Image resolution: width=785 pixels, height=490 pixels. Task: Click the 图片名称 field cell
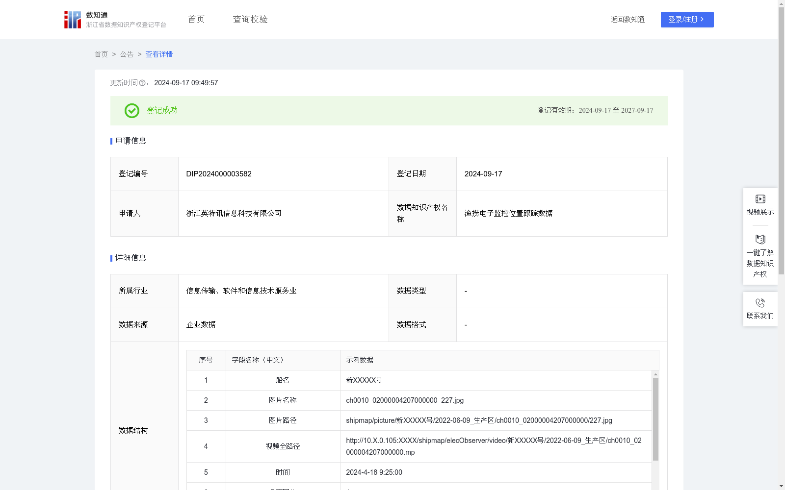pyautogui.click(x=283, y=400)
